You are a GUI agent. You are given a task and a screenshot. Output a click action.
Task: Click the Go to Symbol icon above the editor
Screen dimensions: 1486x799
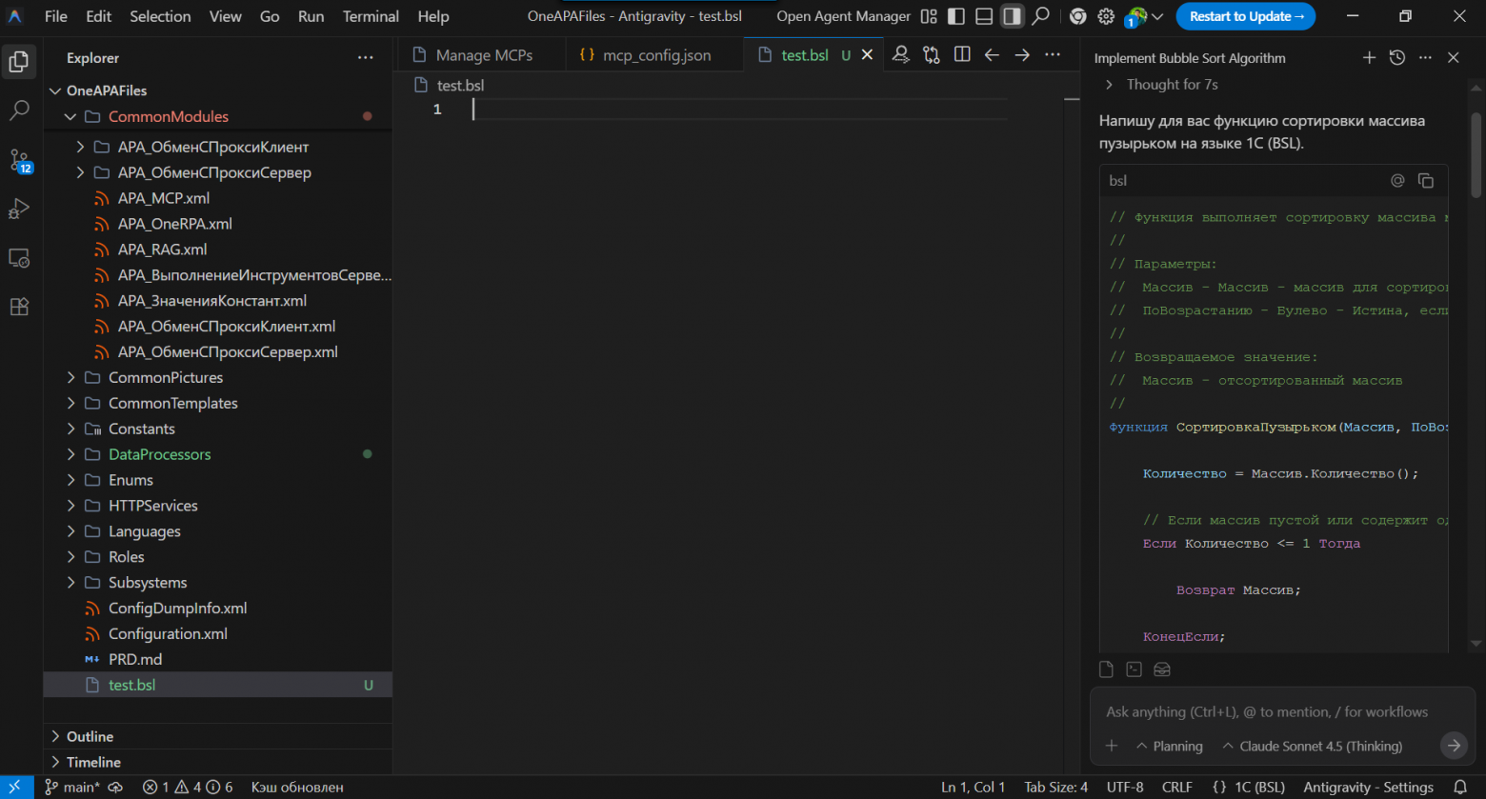click(900, 54)
